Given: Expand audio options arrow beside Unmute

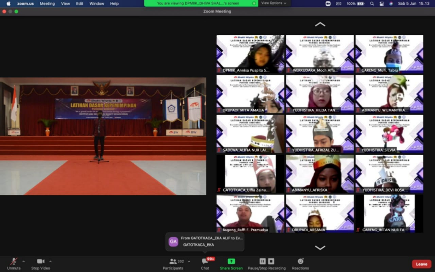Looking at the screenshot, I should (x=23, y=261).
